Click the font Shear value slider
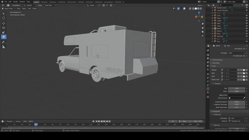This screenshot has width=249, height=140. tap(237, 91)
